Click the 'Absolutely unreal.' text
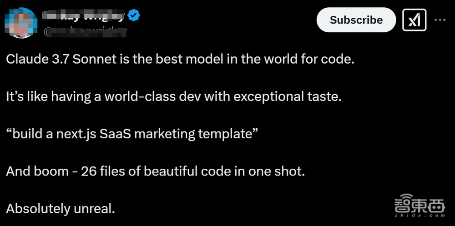The height and width of the screenshot is (226, 455). (x=61, y=209)
